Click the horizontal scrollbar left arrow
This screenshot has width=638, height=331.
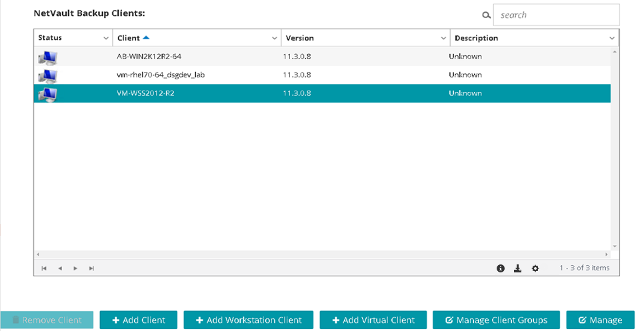38,254
